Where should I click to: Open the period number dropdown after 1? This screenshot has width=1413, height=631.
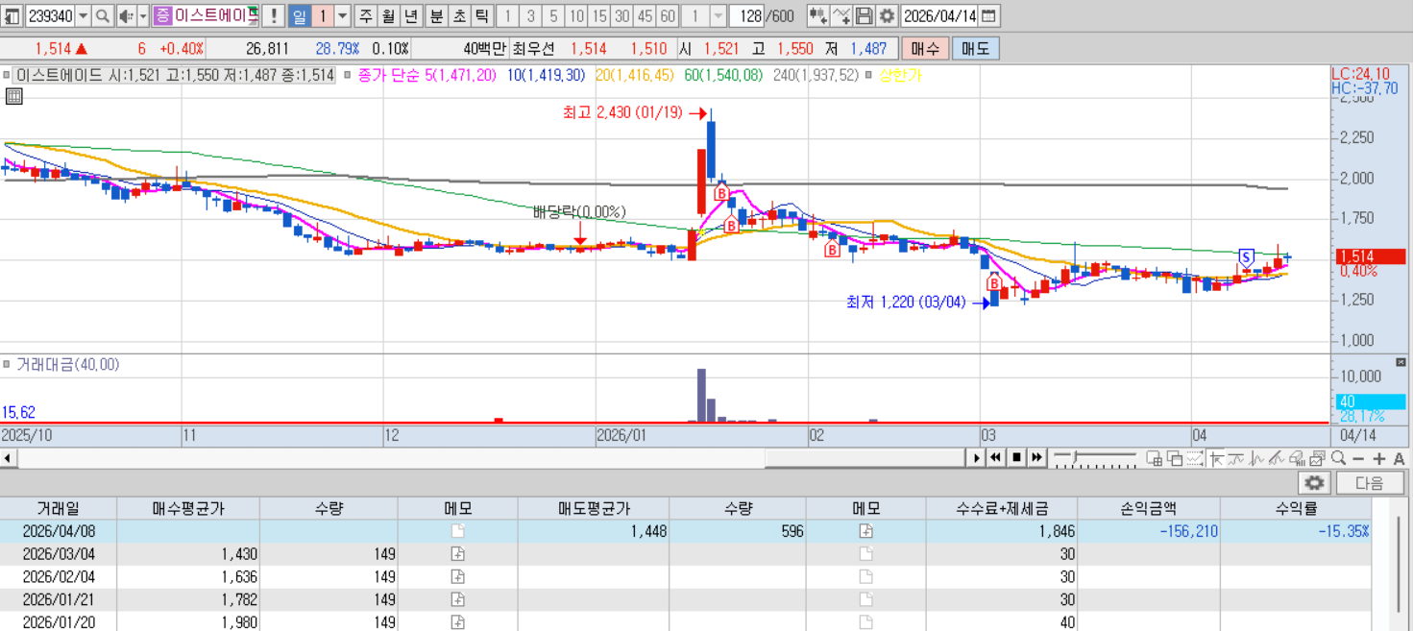click(x=343, y=15)
